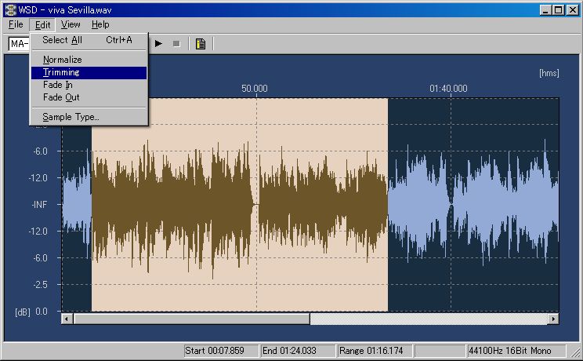The height and width of the screenshot is (361, 583).
Task: Click the right scroll arrow of waveform scrollbar
Action: pos(553,319)
